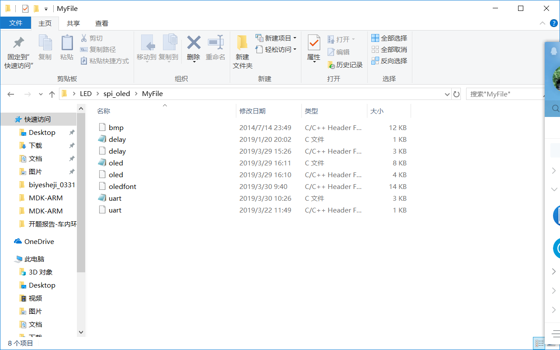Viewport: 560px width, 350px height.
Task: Expand the address bar dropdown chevron
Action: (x=447, y=93)
